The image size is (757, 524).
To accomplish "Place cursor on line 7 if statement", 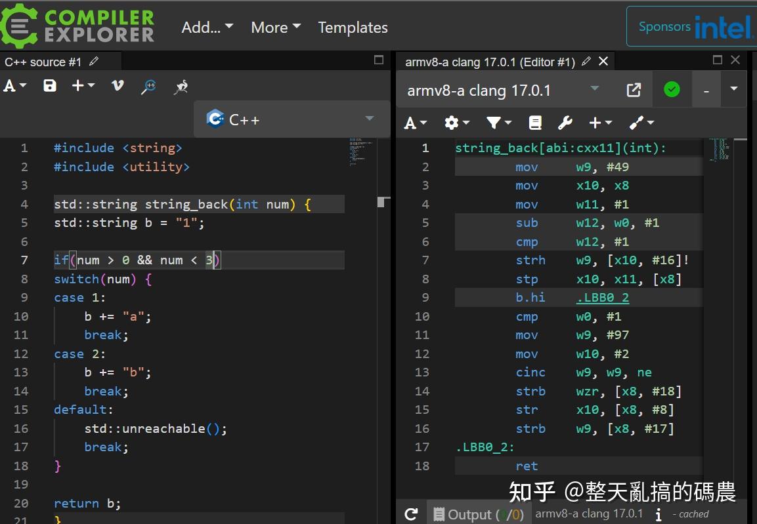I will 137,260.
